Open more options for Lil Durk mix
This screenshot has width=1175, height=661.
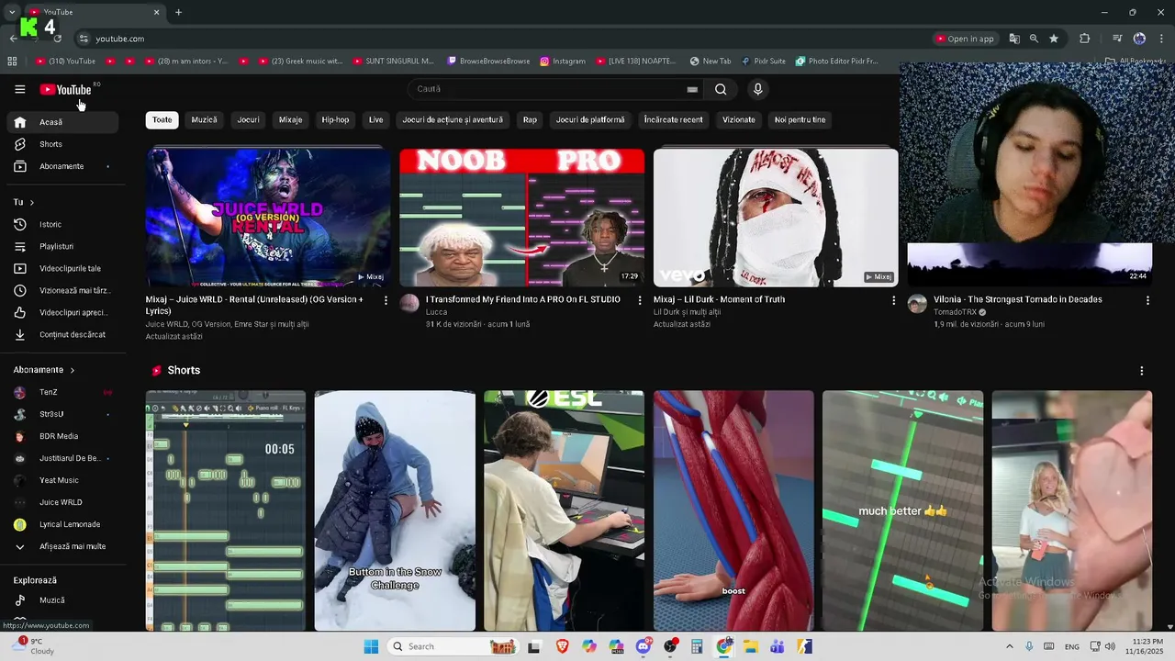coord(893,300)
